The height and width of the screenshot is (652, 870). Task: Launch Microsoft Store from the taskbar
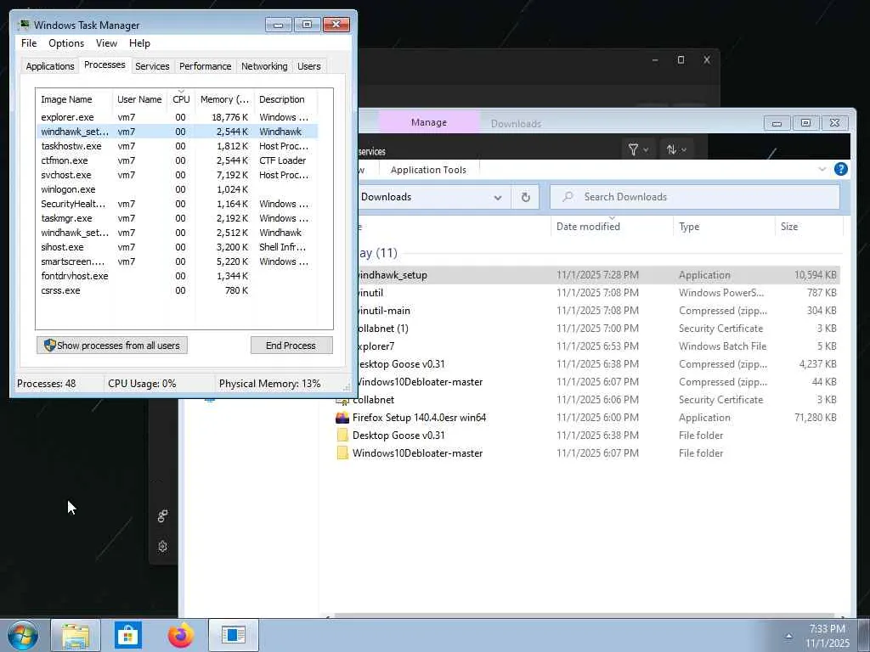[x=128, y=635]
